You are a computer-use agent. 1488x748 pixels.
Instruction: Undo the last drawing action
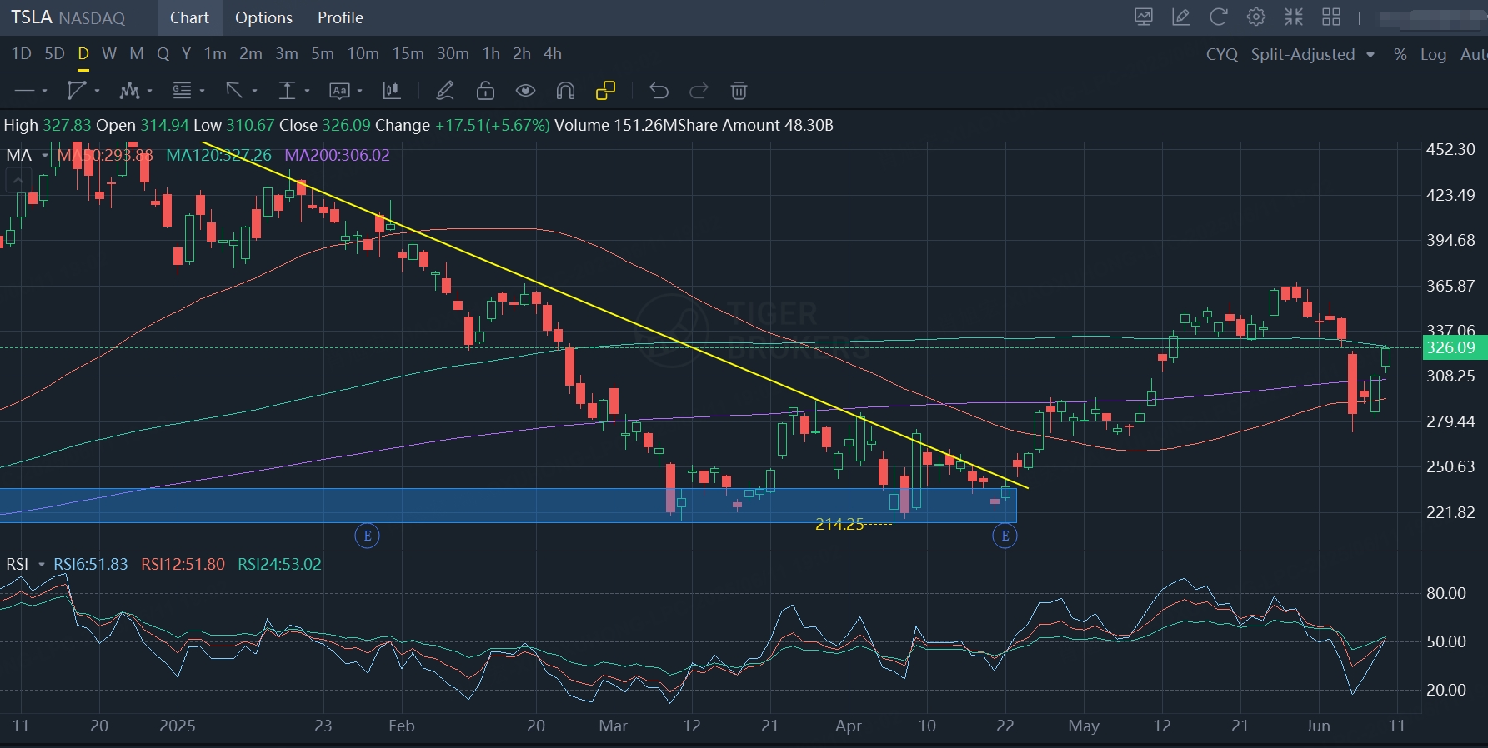coord(659,91)
